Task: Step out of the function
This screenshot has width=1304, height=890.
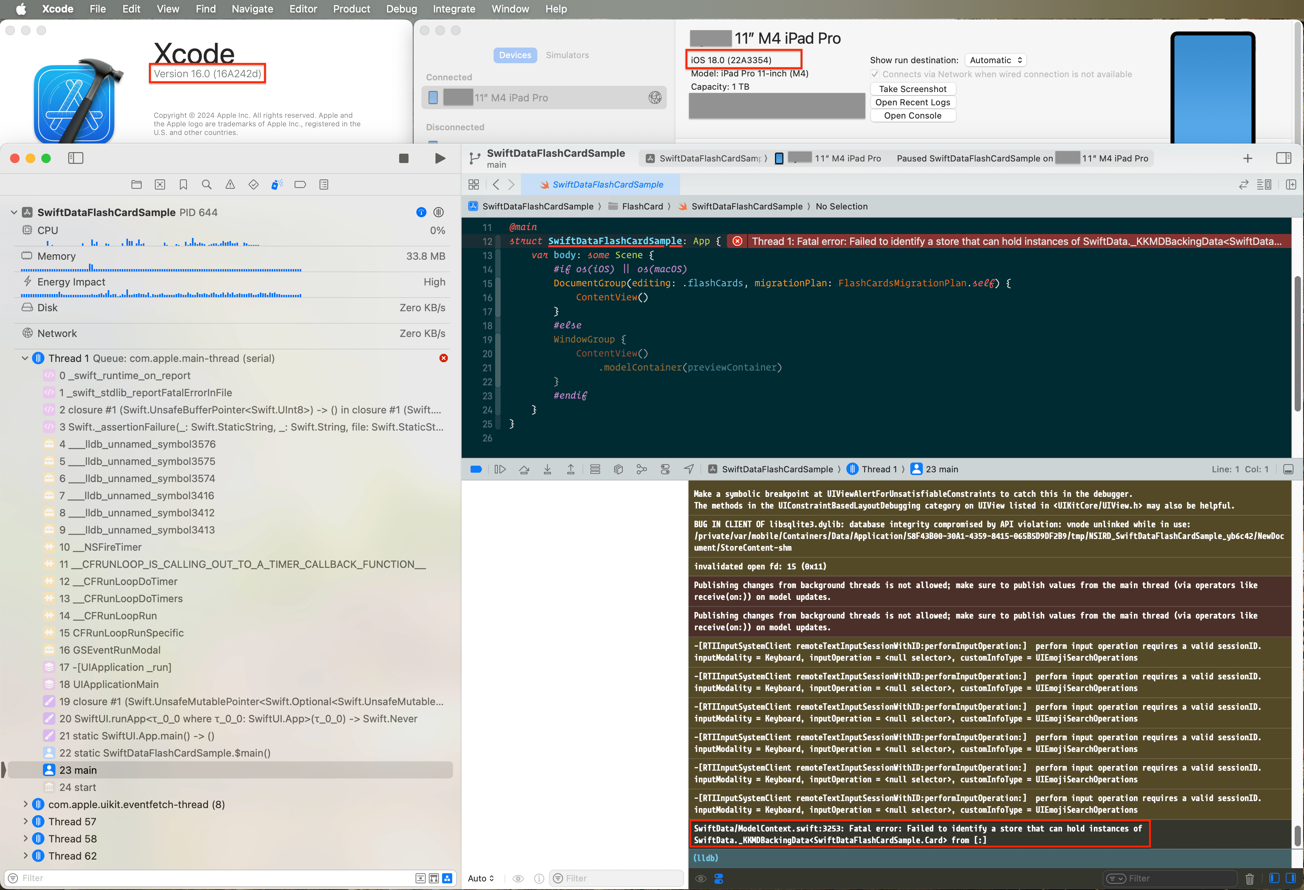Action: (570, 470)
